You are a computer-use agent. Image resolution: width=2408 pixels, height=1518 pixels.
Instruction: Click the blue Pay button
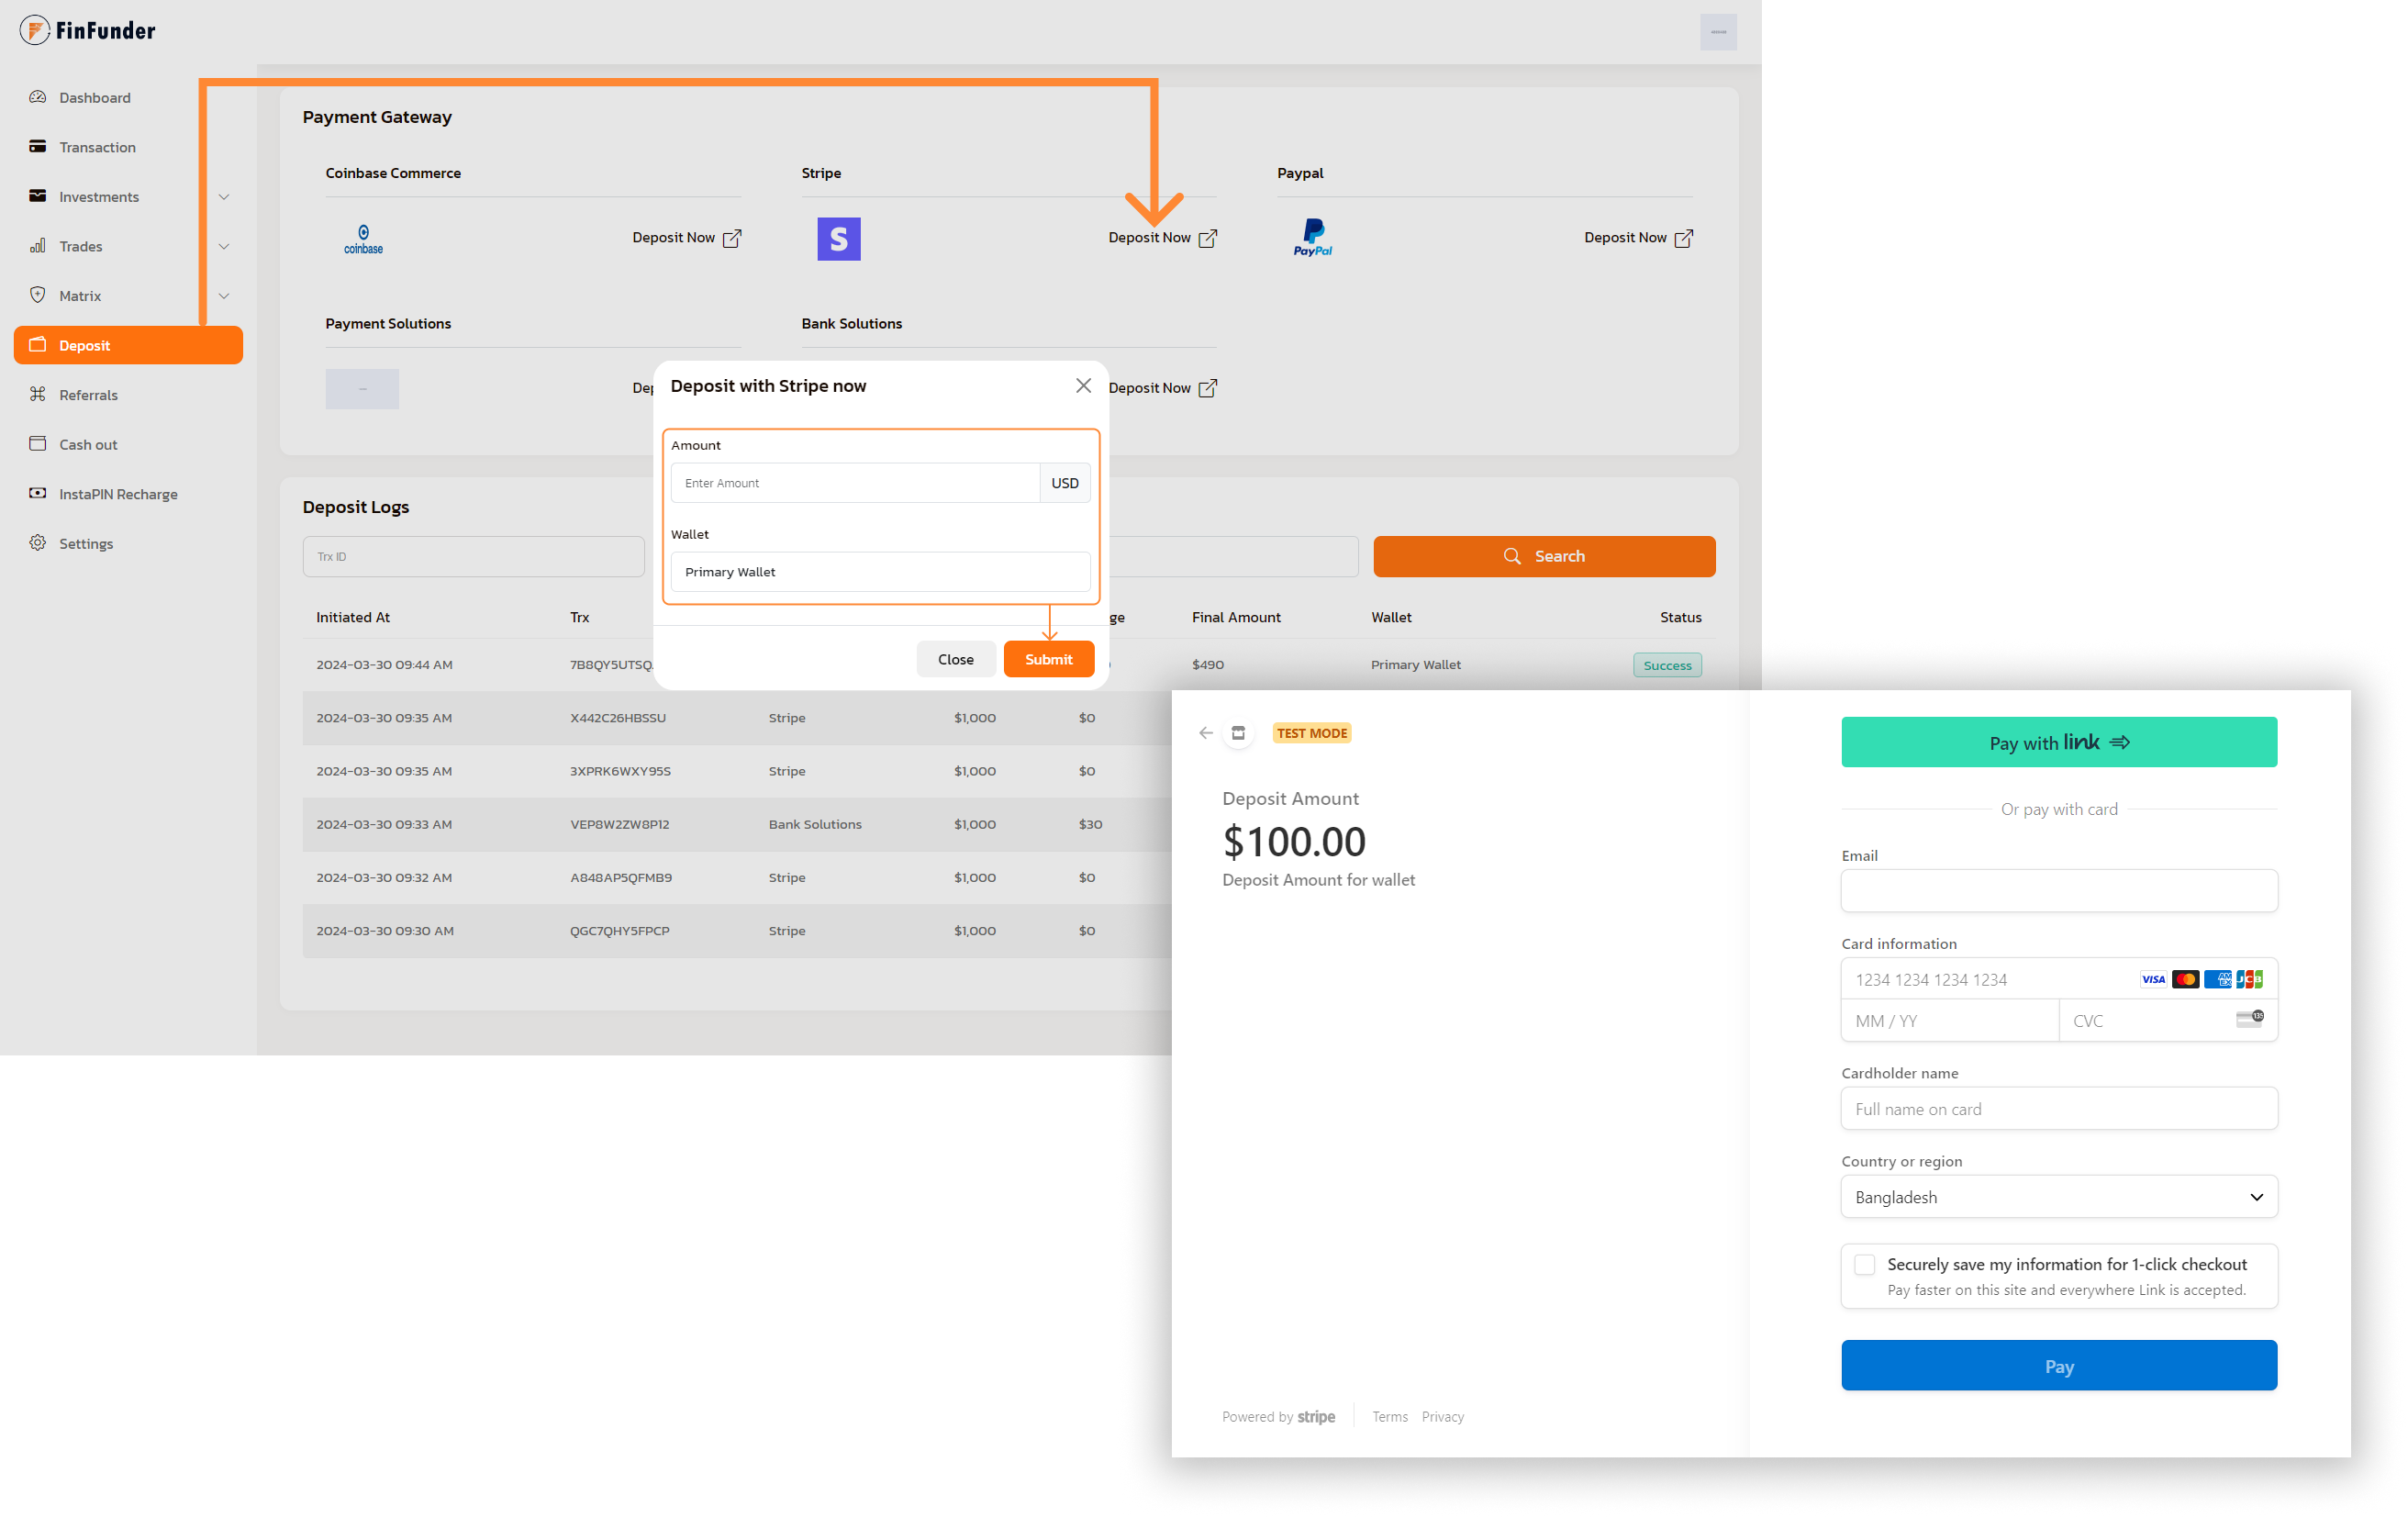click(x=2059, y=1365)
